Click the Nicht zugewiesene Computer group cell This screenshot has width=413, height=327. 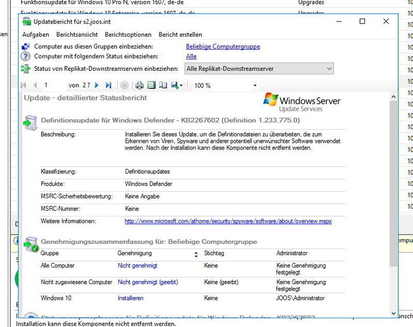76,282
